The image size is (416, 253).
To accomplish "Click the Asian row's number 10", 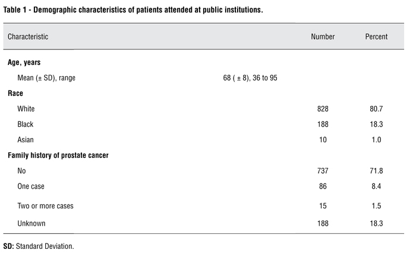I will click(x=323, y=140).
